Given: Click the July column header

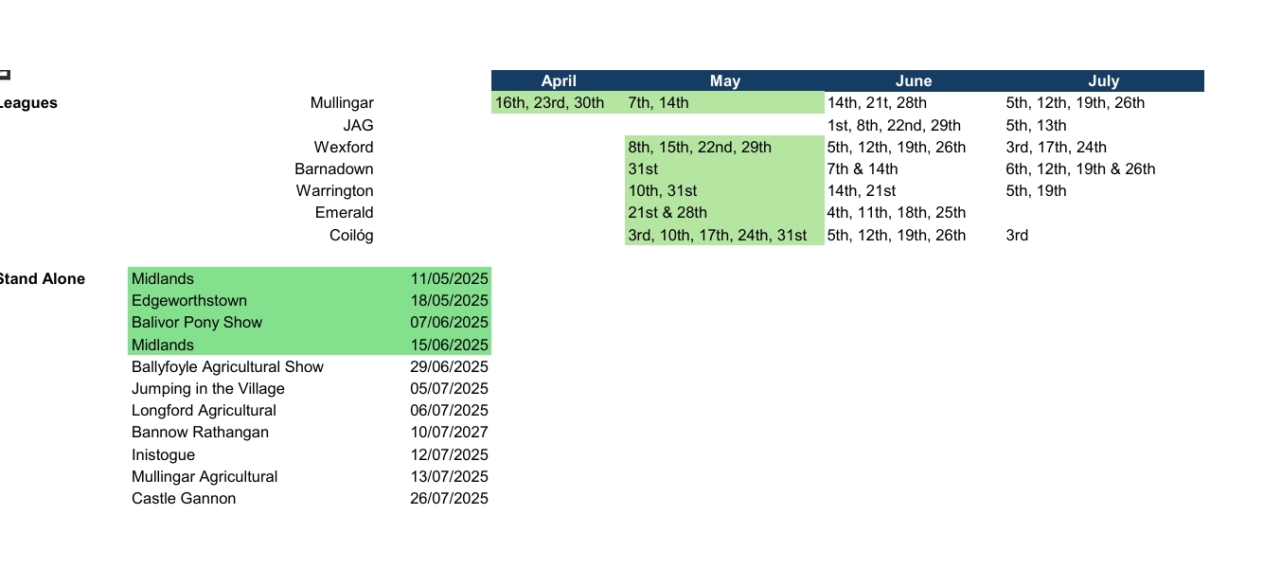Looking at the screenshot, I should 1104,81.
